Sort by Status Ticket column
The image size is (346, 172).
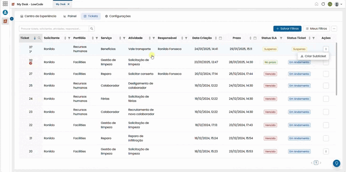click(310, 38)
